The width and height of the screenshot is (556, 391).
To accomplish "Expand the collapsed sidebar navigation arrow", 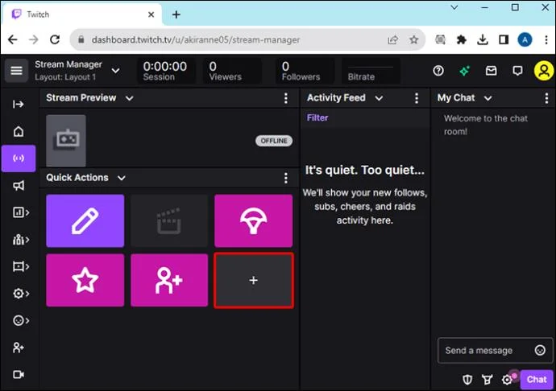I will (x=18, y=104).
